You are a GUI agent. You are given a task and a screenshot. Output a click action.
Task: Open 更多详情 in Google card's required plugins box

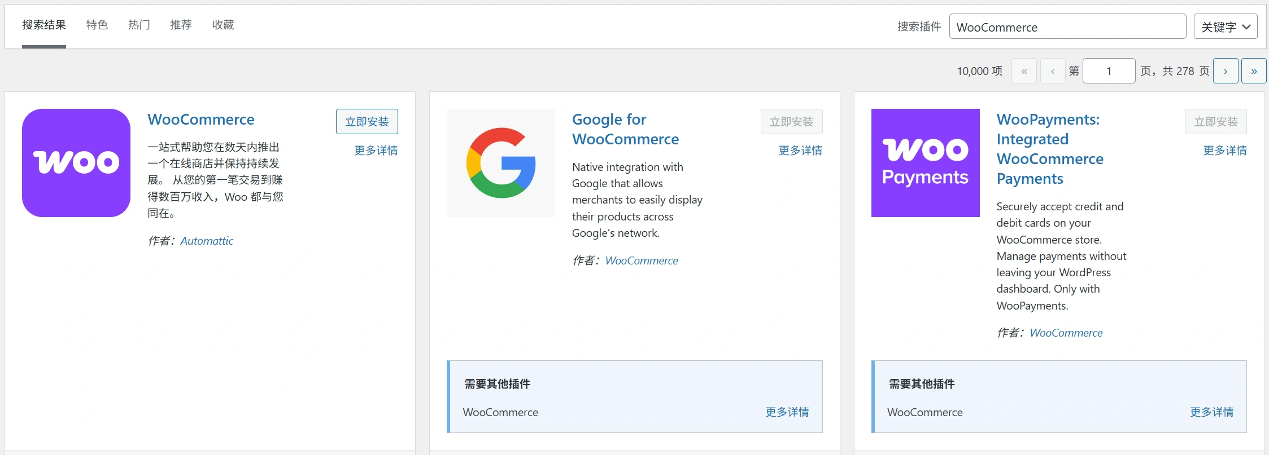click(787, 412)
